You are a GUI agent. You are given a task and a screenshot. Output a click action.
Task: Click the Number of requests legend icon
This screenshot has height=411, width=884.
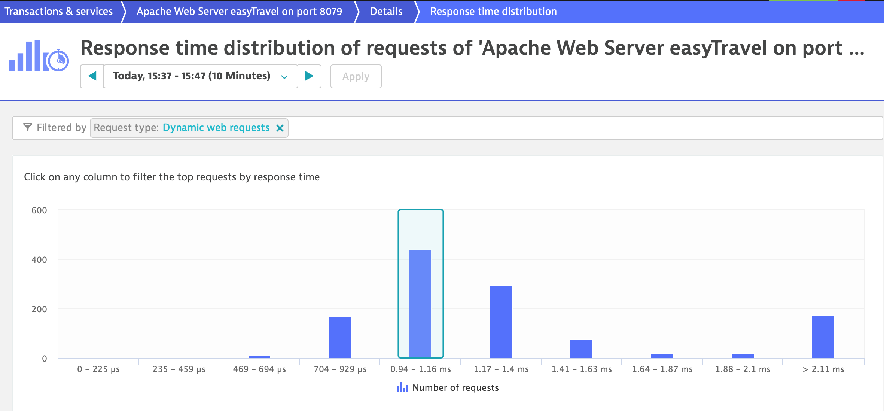point(402,387)
